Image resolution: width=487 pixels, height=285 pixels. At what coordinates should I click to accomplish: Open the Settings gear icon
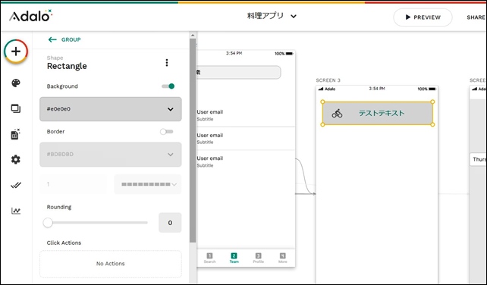tap(15, 160)
